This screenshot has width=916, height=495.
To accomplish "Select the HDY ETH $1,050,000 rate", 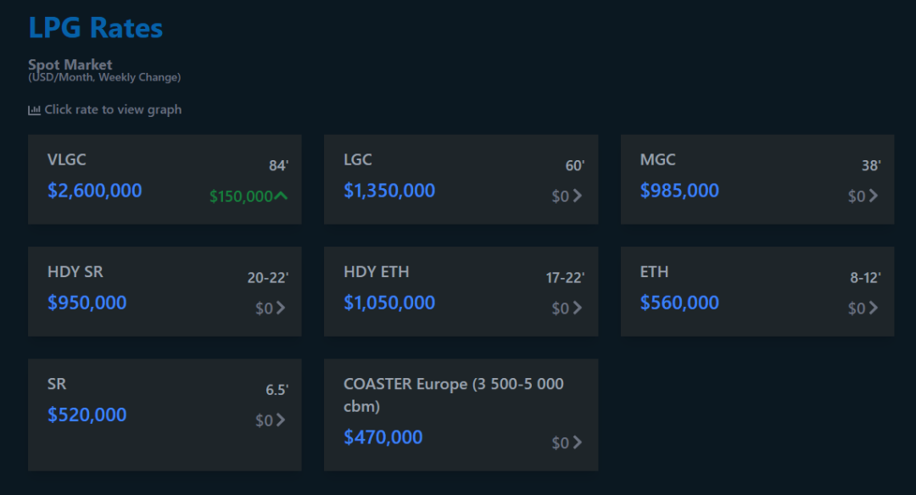I will [x=389, y=303].
